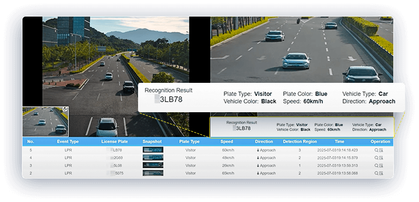Click the Detection Region column header
This screenshot has width=419, height=202.
coord(300,142)
